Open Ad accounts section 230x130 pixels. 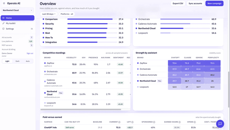18,38
